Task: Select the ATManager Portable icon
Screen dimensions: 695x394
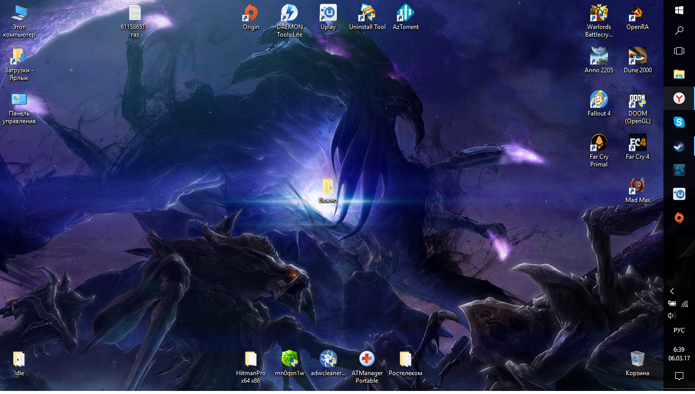Action: [x=367, y=367]
